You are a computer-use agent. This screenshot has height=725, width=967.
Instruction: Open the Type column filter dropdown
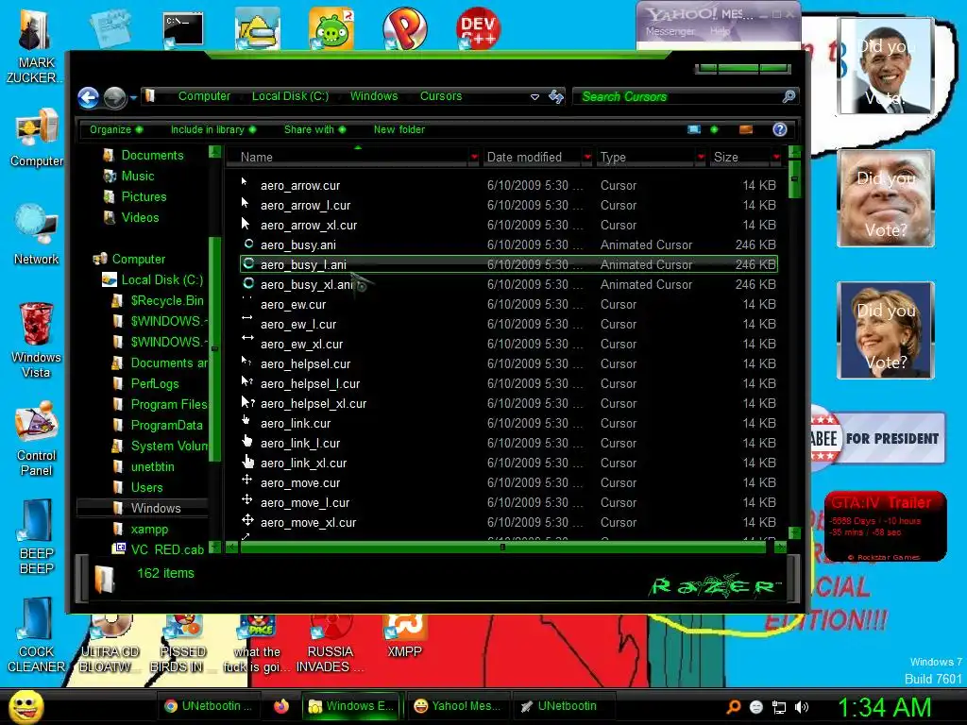(x=701, y=158)
